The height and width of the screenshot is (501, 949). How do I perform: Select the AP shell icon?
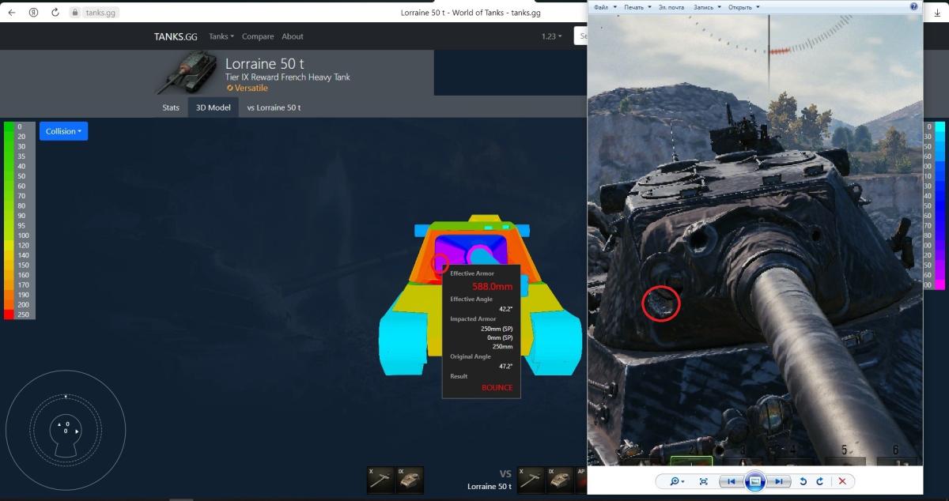581,480
